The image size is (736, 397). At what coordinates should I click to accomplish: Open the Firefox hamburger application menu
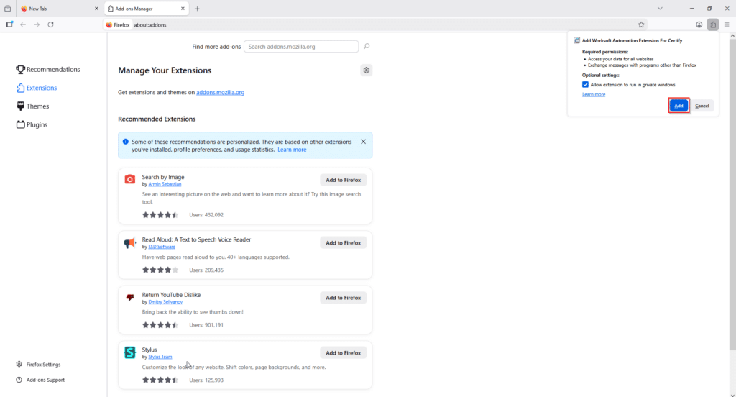727,25
